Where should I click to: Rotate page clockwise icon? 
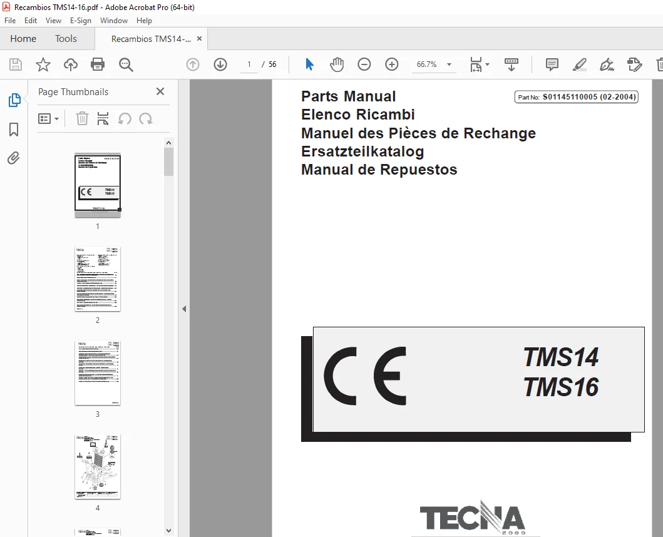[x=146, y=119]
